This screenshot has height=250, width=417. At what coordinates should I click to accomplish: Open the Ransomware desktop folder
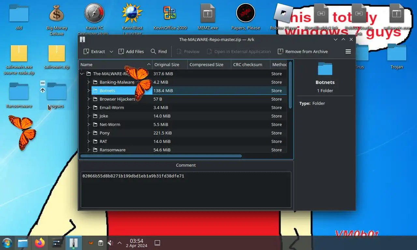(19, 95)
